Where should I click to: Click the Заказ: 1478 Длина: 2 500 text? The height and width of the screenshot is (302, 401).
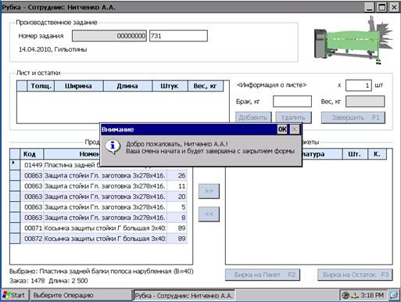pos(48,281)
